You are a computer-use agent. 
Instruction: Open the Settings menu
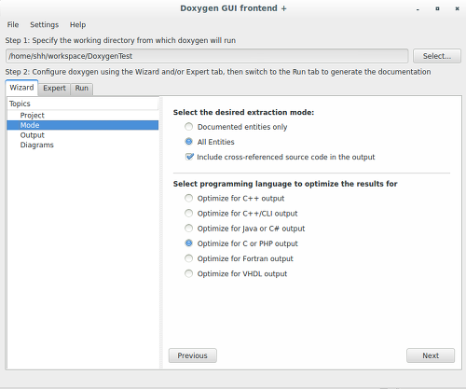click(44, 24)
